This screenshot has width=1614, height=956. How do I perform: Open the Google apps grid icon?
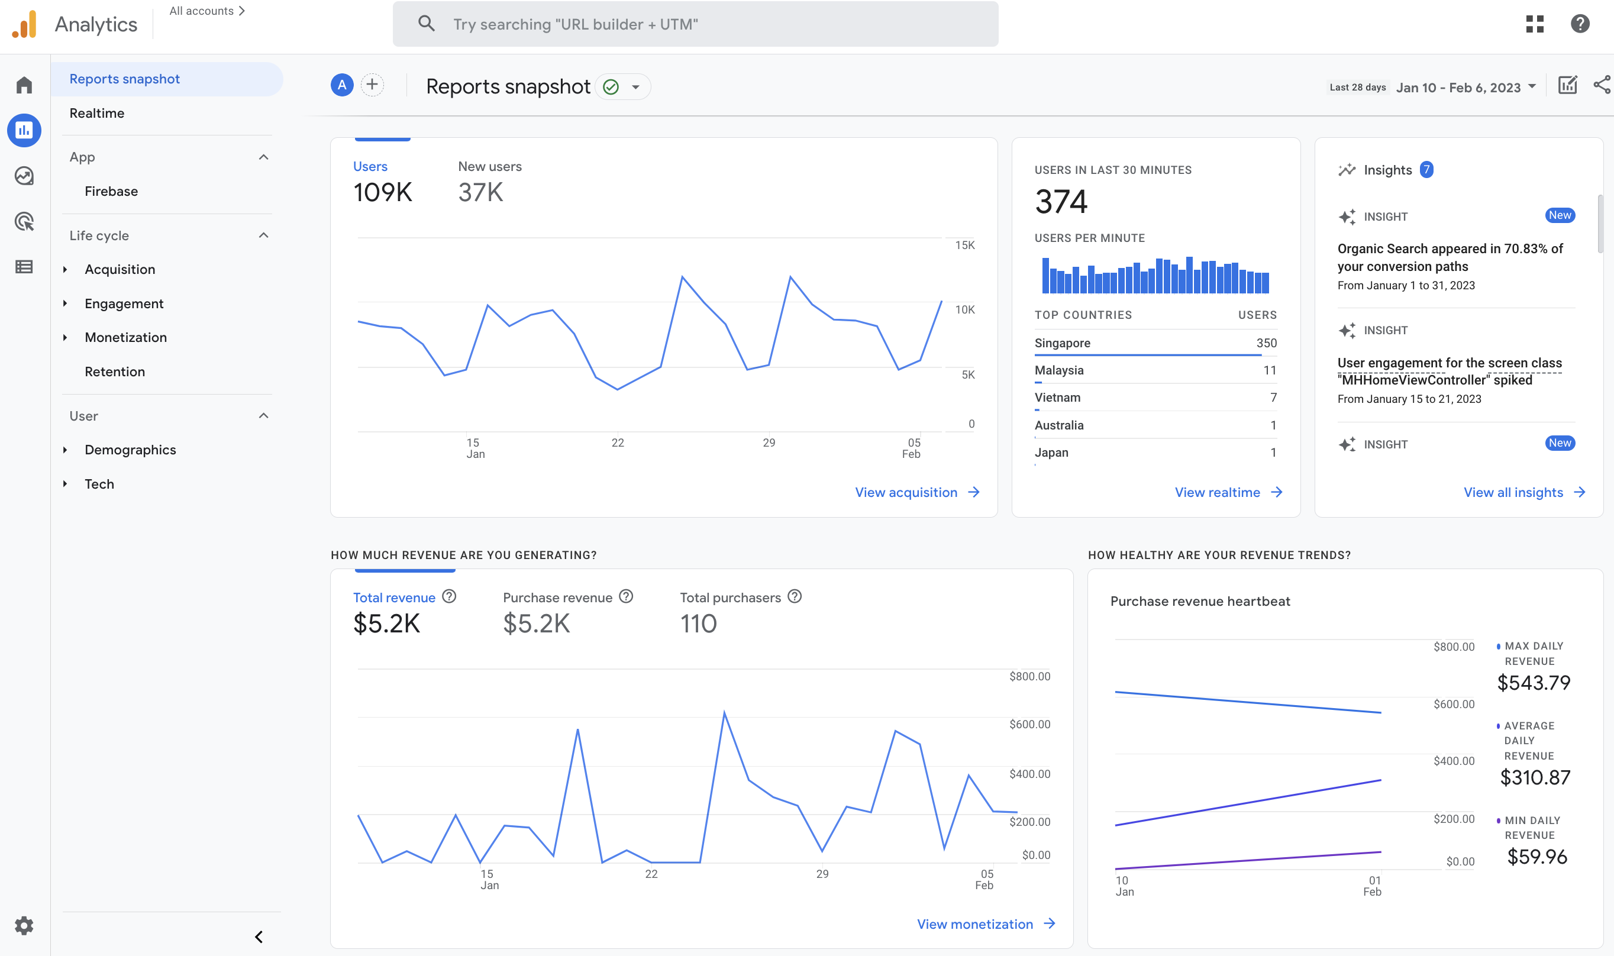(1535, 24)
